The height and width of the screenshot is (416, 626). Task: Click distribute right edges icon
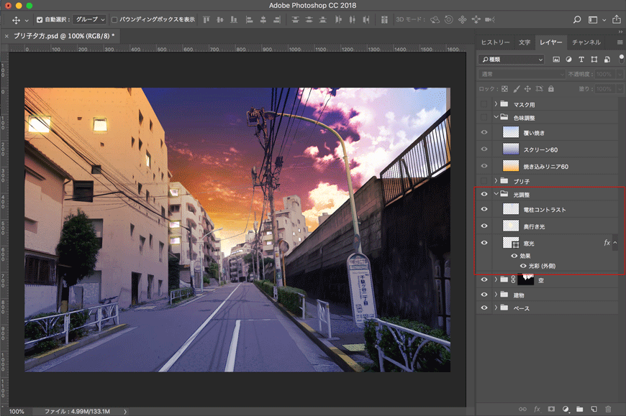click(x=366, y=19)
